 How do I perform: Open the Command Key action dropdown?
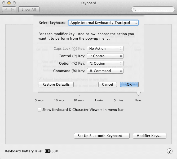(105, 71)
